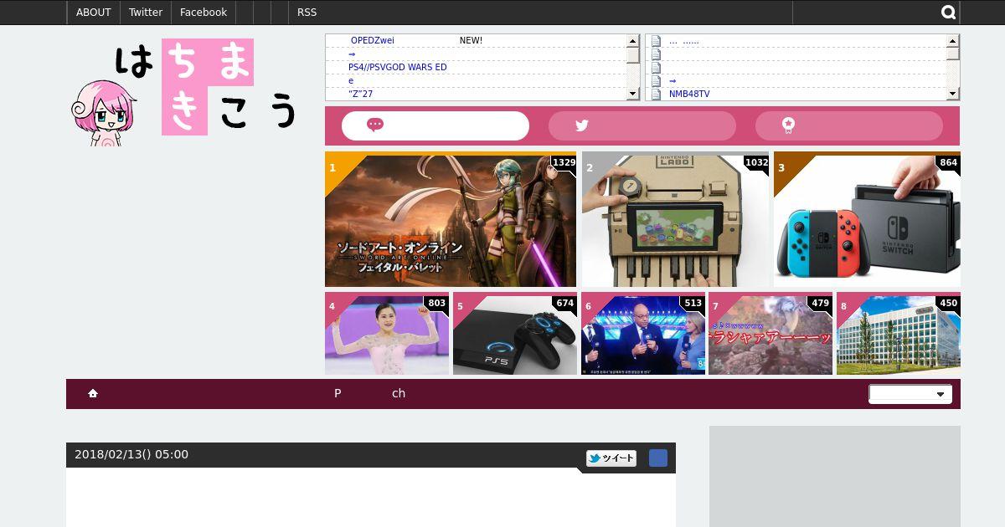Click the gray ad box in the sidebar

(x=835, y=476)
